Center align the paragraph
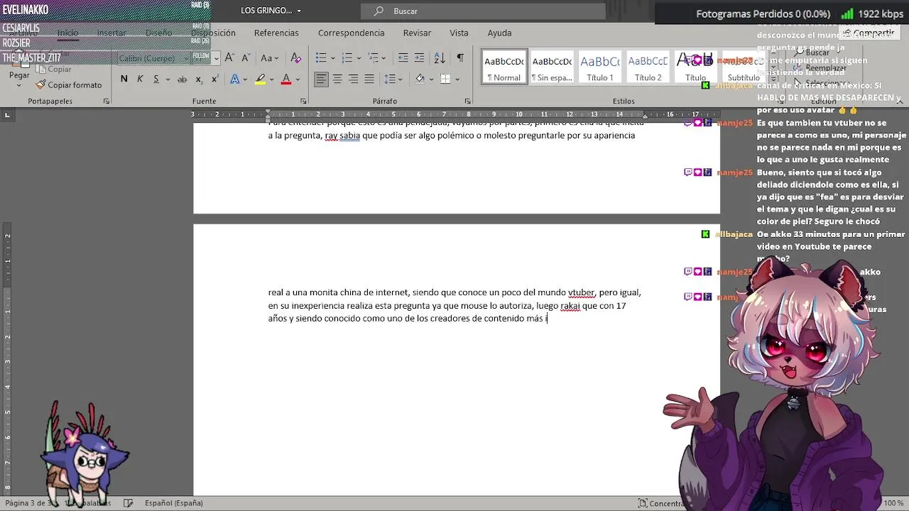This screenshot has height=511, width=909. (x=337, y=79)
